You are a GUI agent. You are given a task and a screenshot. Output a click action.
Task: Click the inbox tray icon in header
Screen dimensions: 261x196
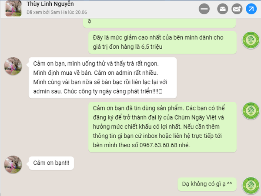pyautogui.click(x=223, y=9)
